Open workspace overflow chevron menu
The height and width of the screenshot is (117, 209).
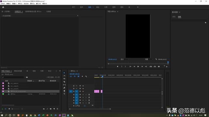point(138,7)
